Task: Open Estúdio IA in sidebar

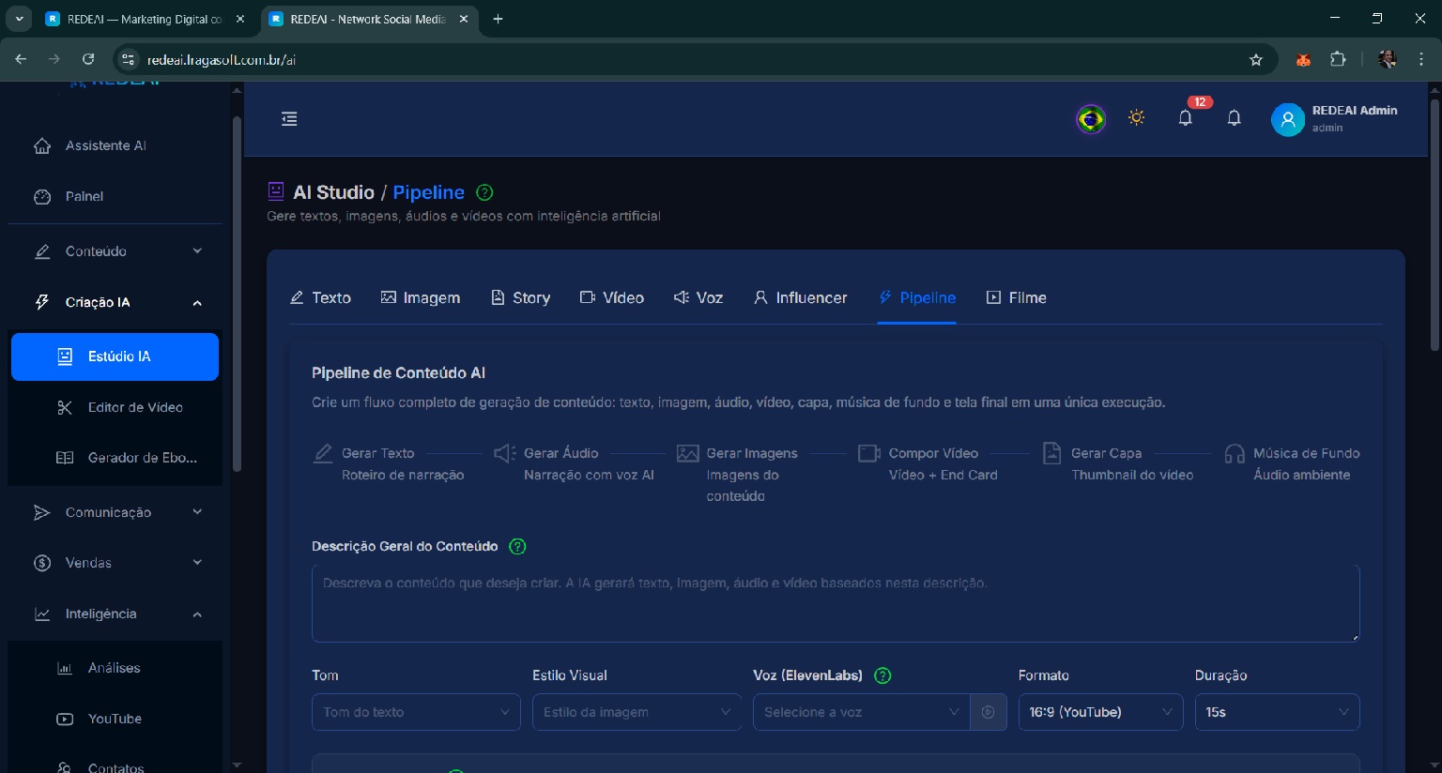Action: click(115, 356)
